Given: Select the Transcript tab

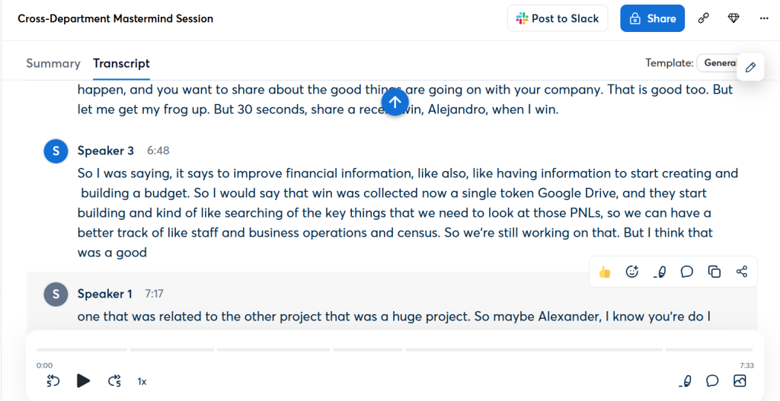Looking at the screenshot, I should point(121,63).
